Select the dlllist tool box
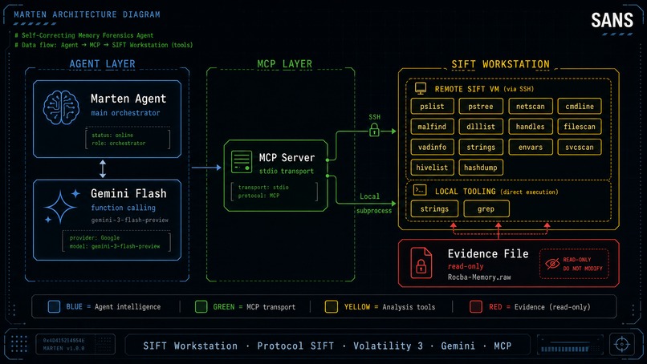The height and width of the screenshot is (364, 647). [x=481, y=127]
